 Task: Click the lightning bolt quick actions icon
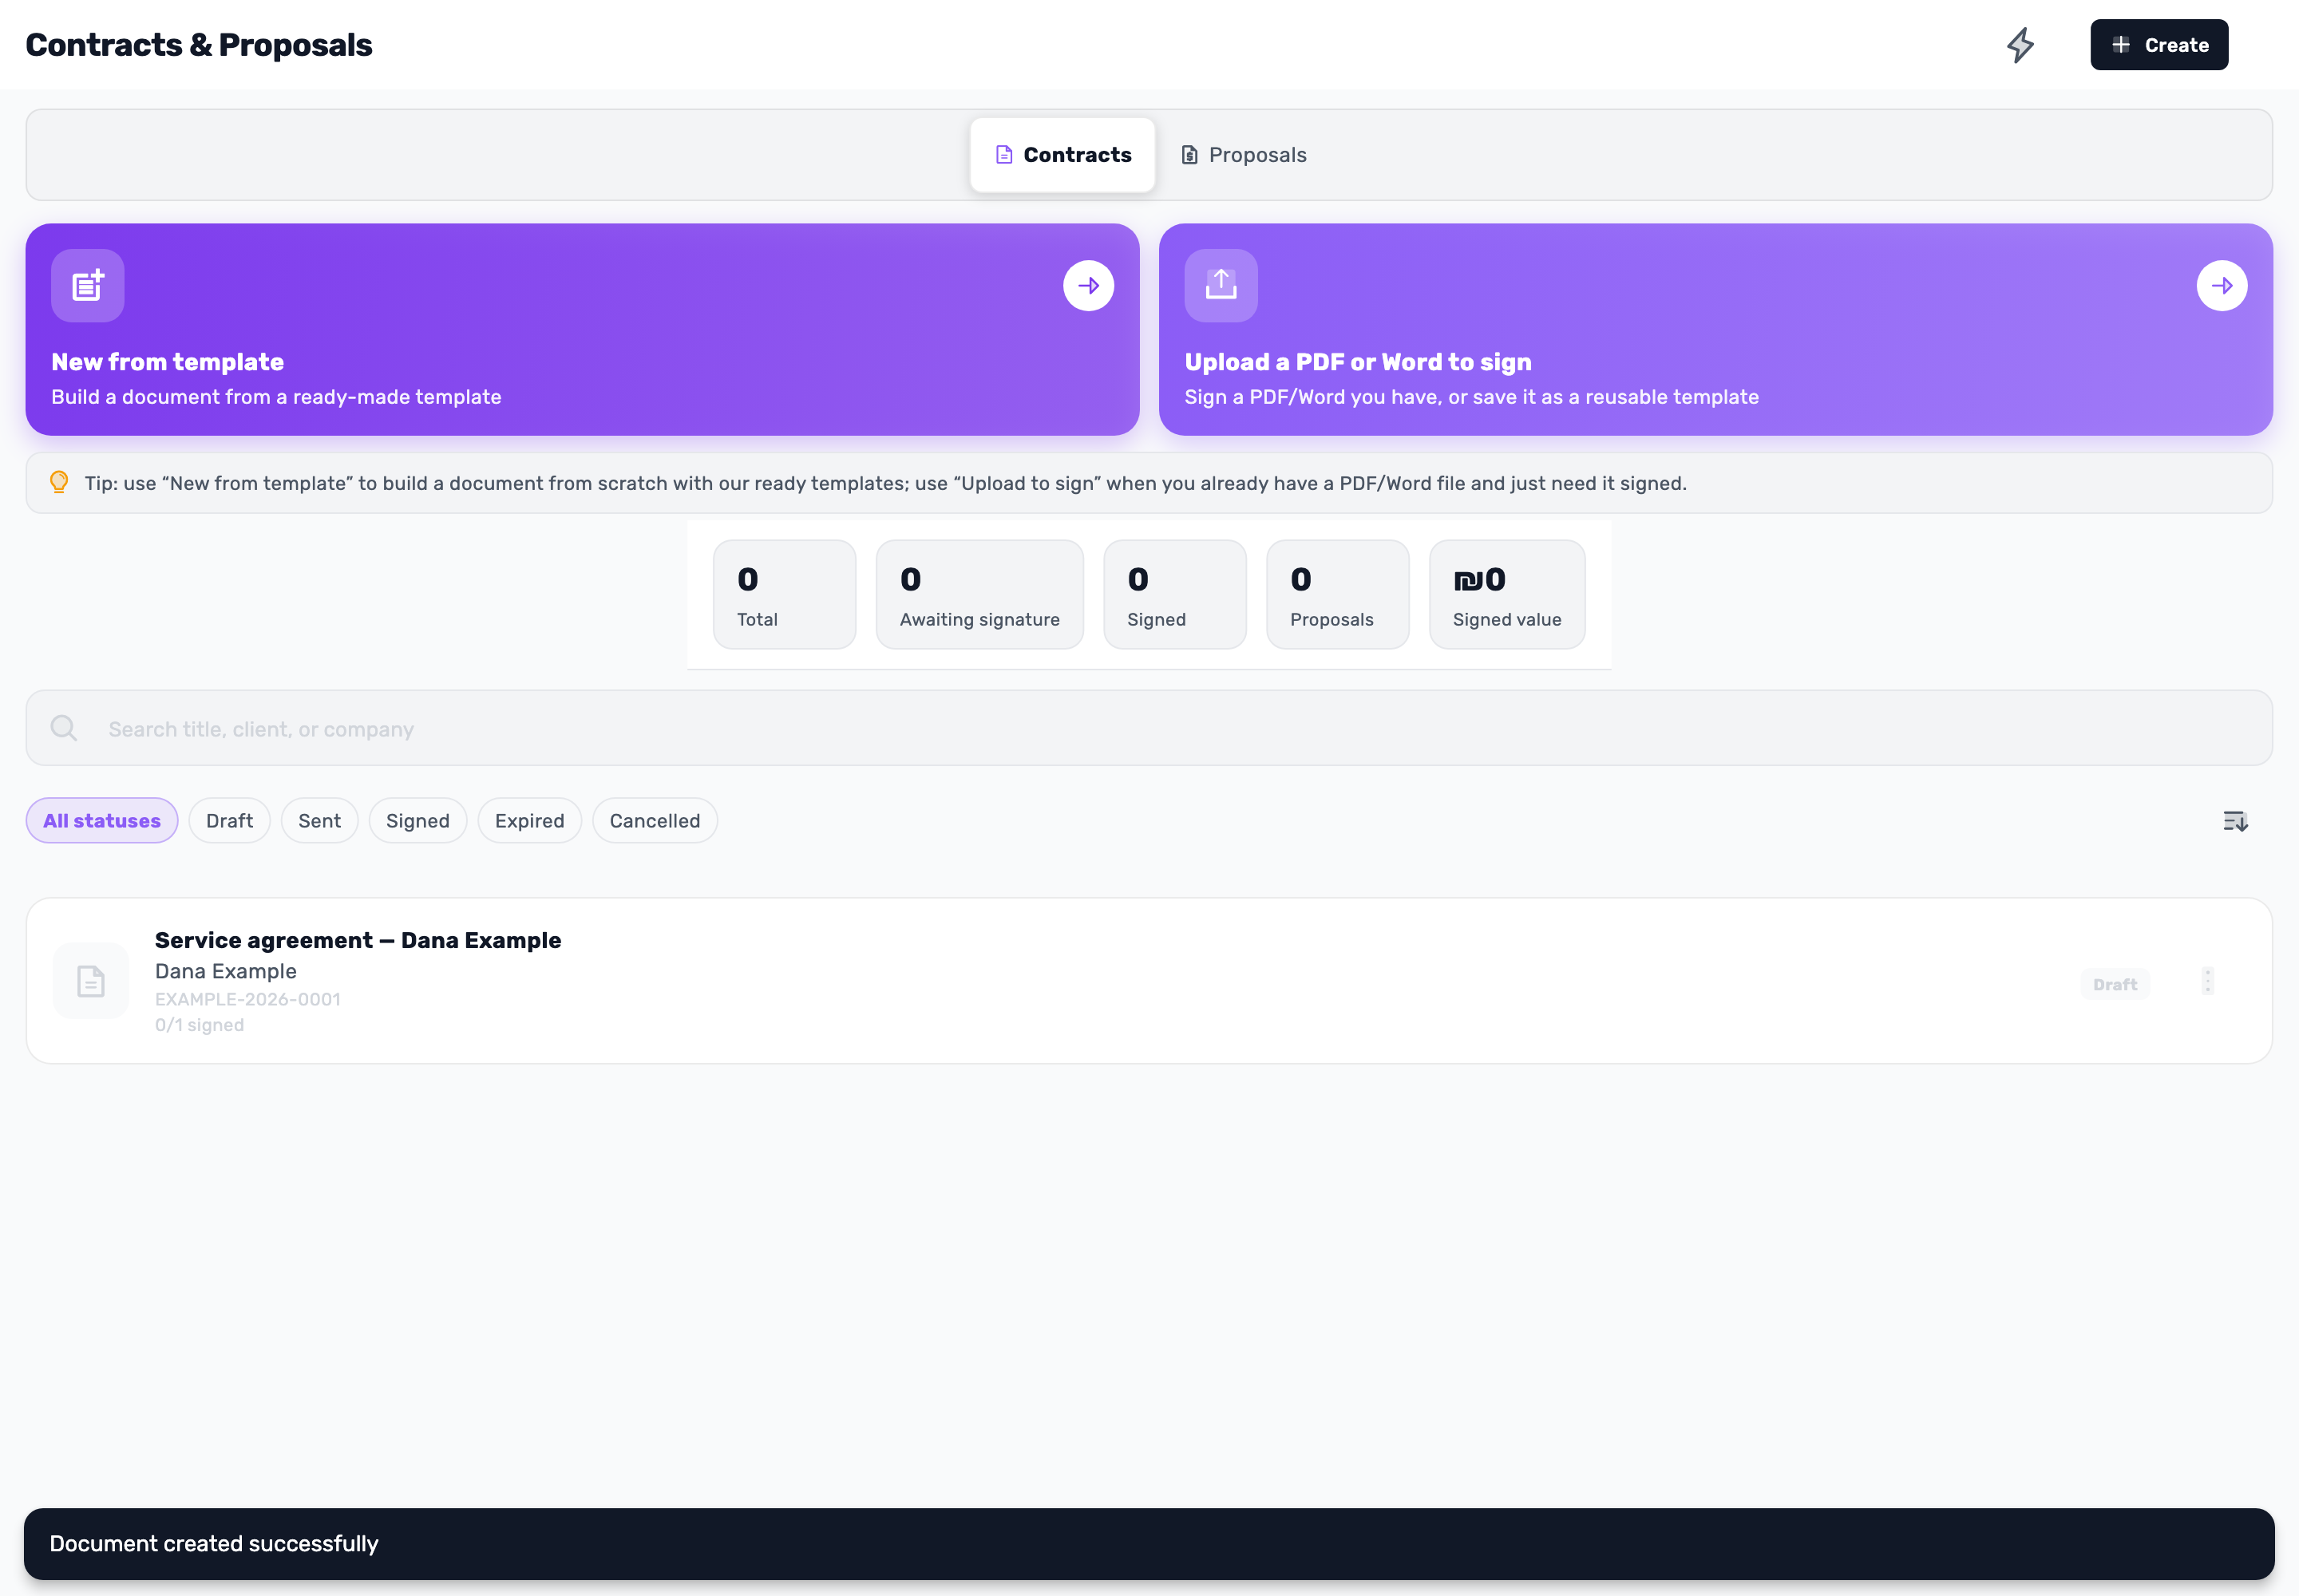pyautogui.click(x=2020, y=45)
